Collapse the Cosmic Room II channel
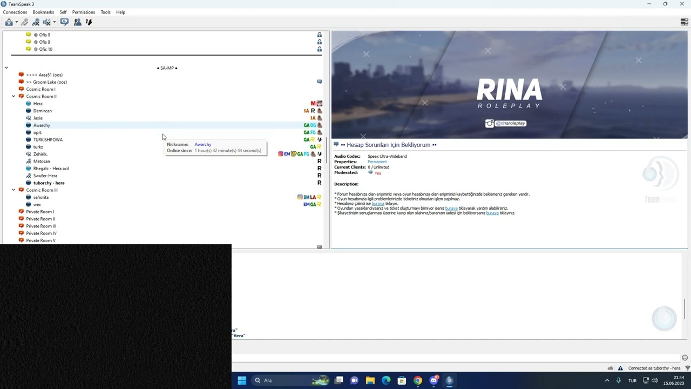The image size is (691, 389). pos(13,96)
